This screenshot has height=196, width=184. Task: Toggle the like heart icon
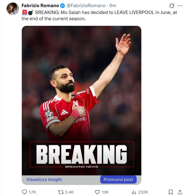pos(97,192)
